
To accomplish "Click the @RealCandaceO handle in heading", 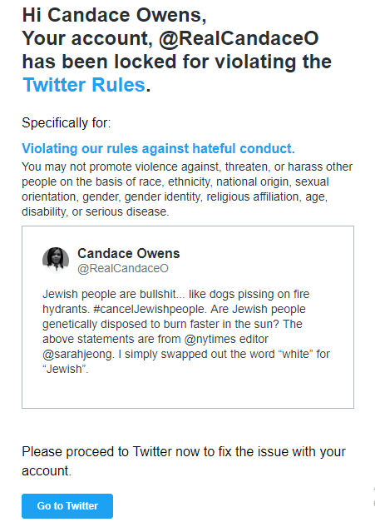I will coord(239,38).
